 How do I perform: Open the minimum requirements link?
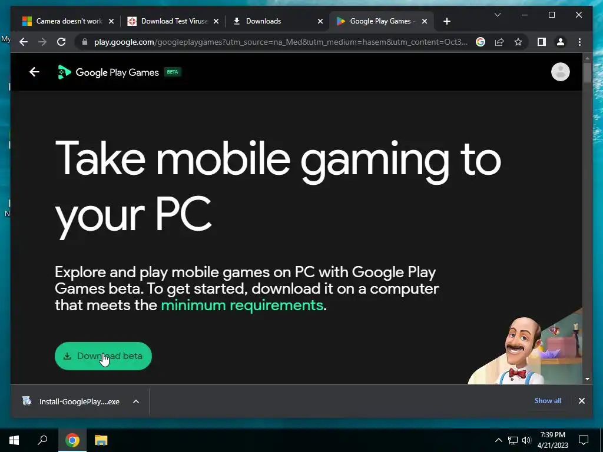pyautogui.click(x=242, y=305)
